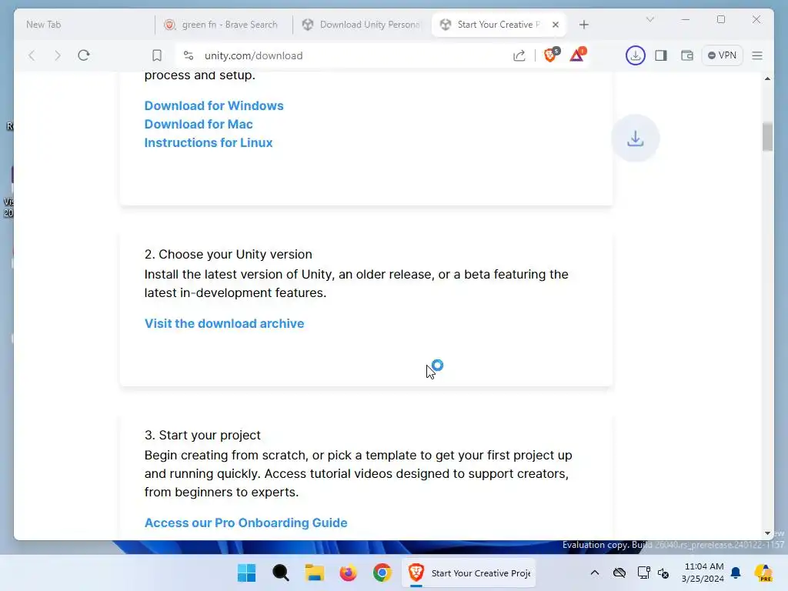Click the page scrollbar thumb
Image resolution: width=788 pixels, height=591 pixels.
coord(767,137)
